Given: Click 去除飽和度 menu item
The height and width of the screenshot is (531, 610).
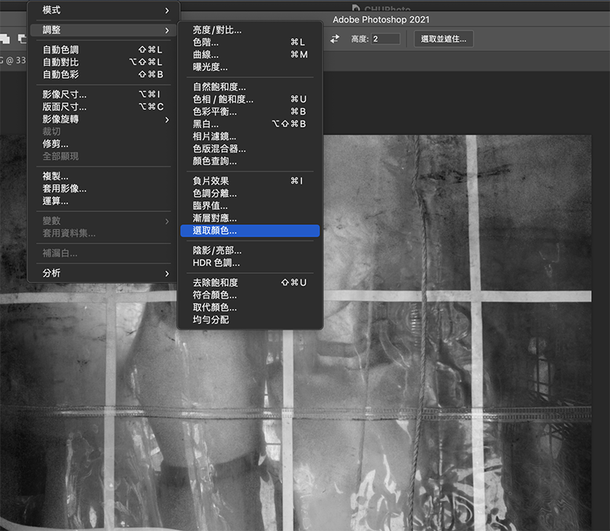Looking at the screenshot, I should pos(216,282).
